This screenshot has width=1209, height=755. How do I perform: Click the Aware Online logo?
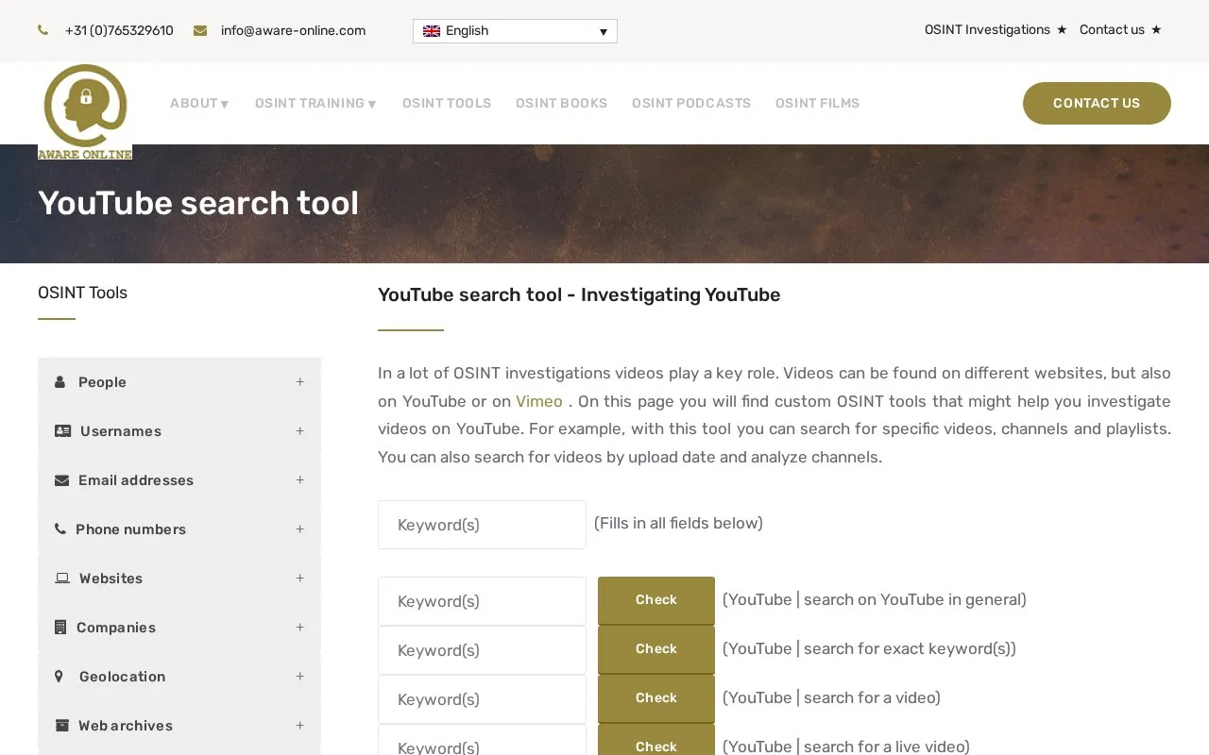pyautogui.click(x=85, y=111)
